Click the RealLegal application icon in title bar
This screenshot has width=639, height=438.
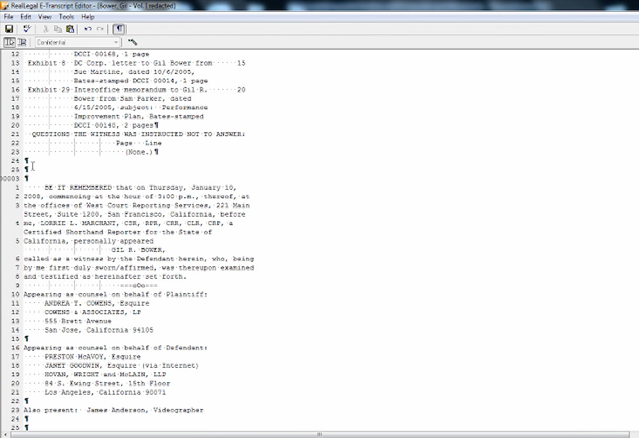[x=4, y=6]
